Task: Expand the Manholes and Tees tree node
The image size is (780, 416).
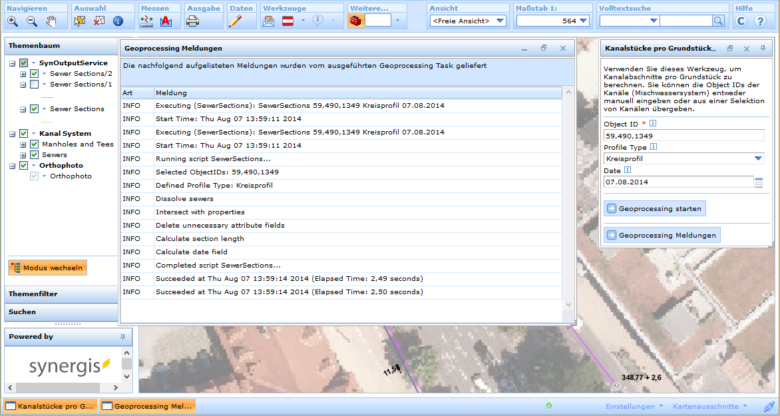Action: [x=23, y=144]
